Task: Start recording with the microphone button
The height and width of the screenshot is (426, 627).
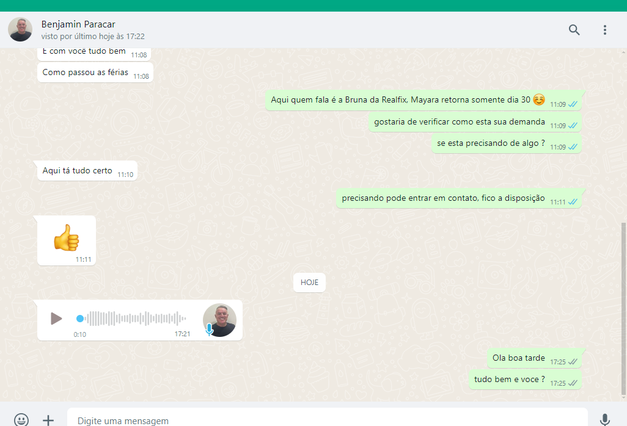Action: [604, 420]
